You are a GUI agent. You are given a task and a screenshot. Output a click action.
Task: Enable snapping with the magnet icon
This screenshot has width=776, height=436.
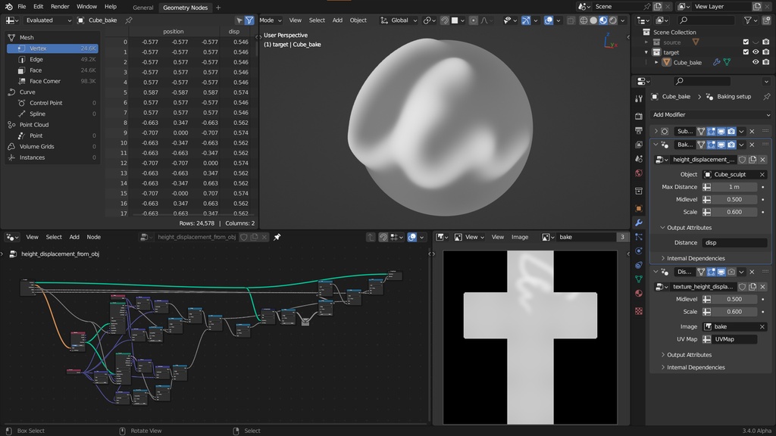pyautogui.click(x=444, y=20)
